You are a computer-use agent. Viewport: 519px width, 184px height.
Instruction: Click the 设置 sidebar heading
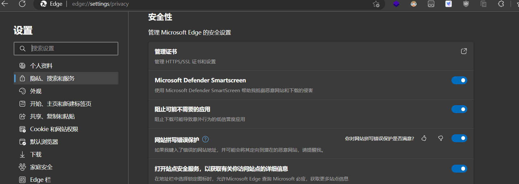pos(23,31)
